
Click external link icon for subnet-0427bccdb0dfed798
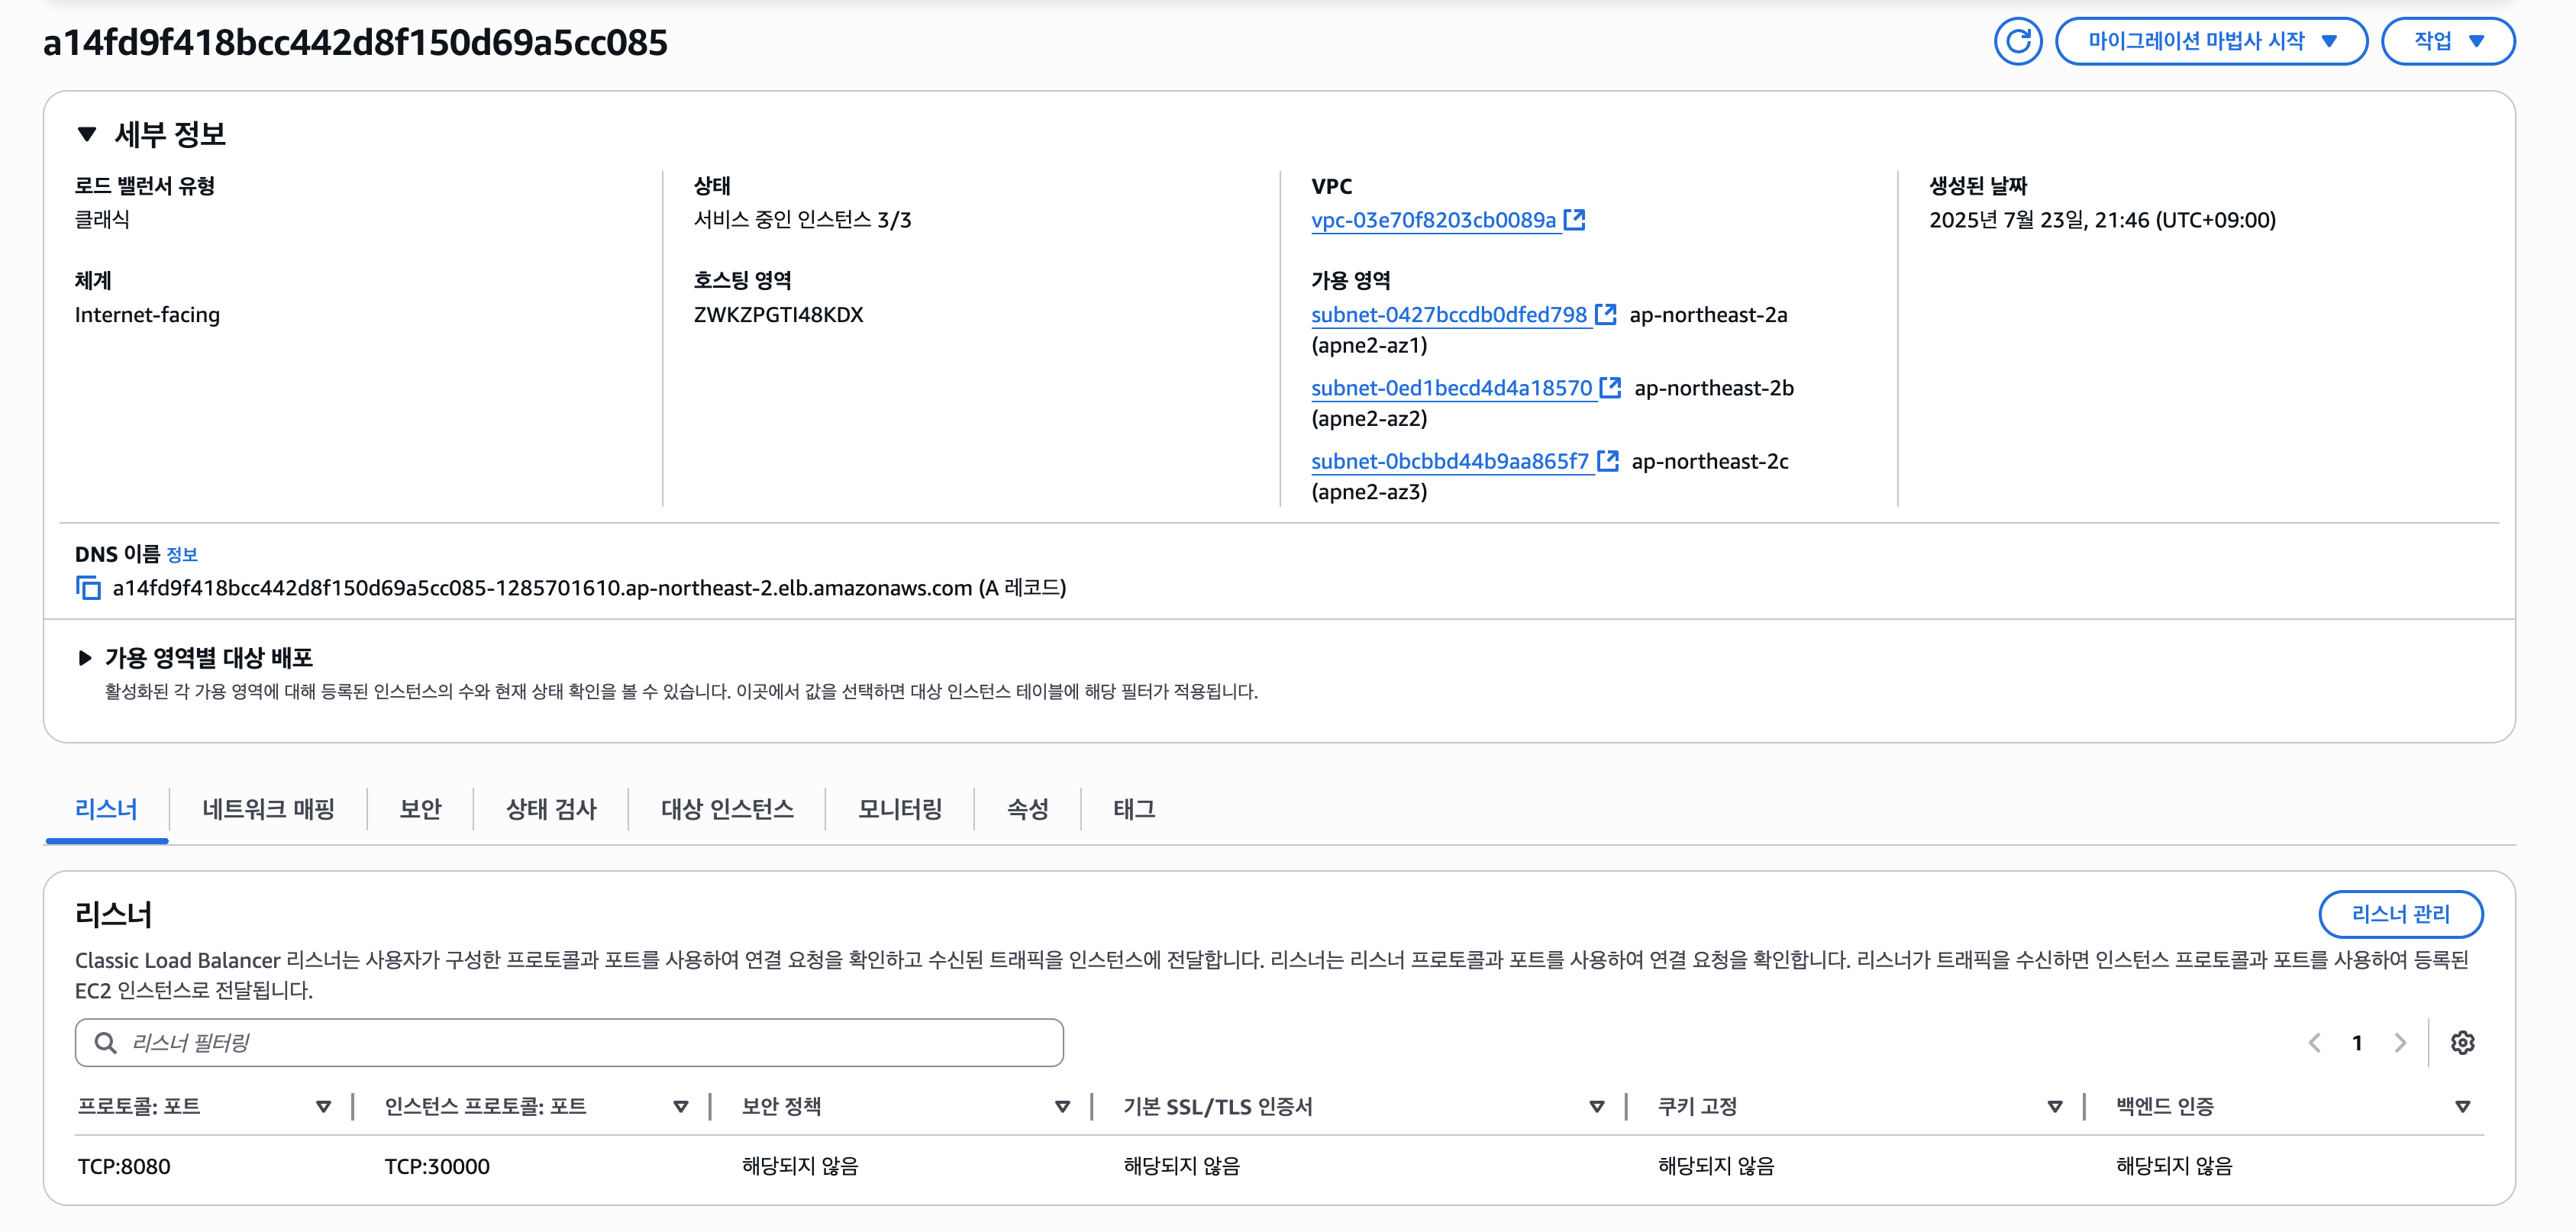[1605, 314]
